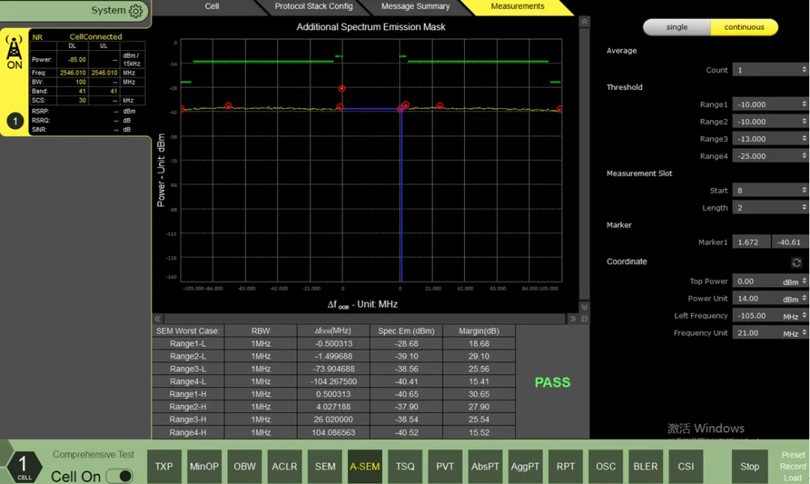The width and height of the screenshot is (810, 484).
Task: Click the Coordinate refresh icon
Action: 796,262
